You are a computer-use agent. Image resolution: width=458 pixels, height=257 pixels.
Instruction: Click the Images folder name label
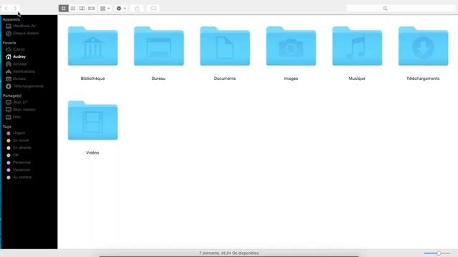(291, 79)
